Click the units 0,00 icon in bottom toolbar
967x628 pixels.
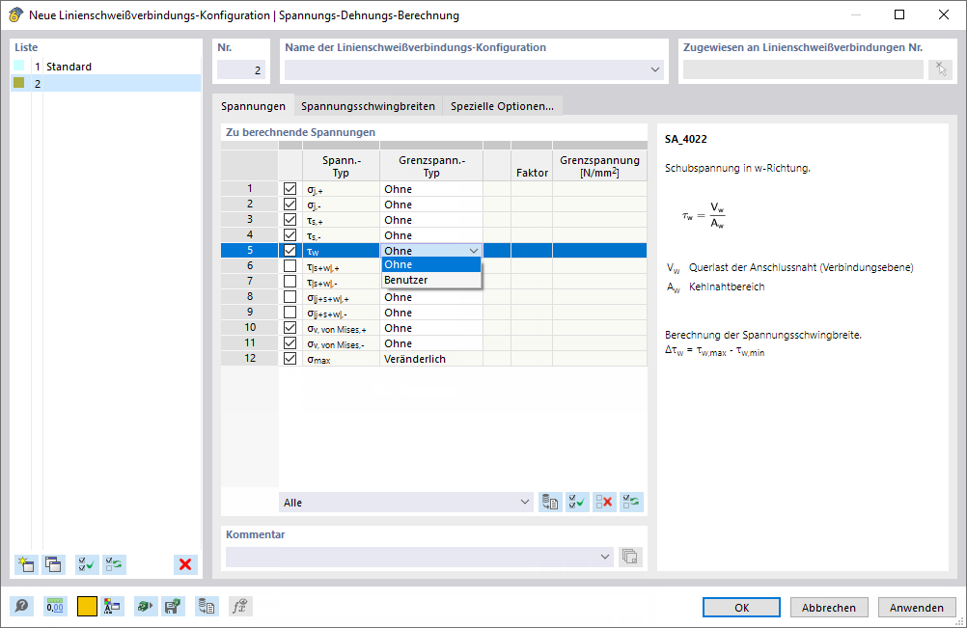[x=55, y=607]
